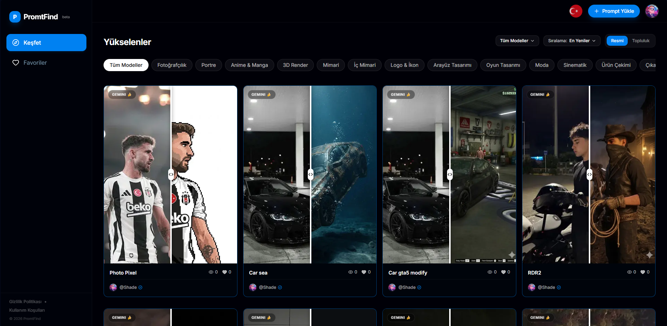Click the heart icon on RDR2 card

(x=643, y=272)
